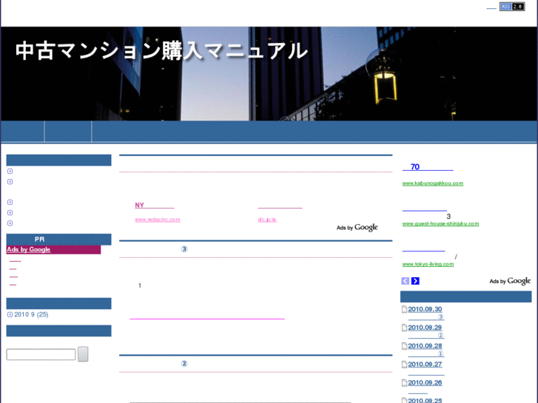Open the ② post link under 2010.09.29
This screenshot has height=403, width=538.
coord(426,336)
